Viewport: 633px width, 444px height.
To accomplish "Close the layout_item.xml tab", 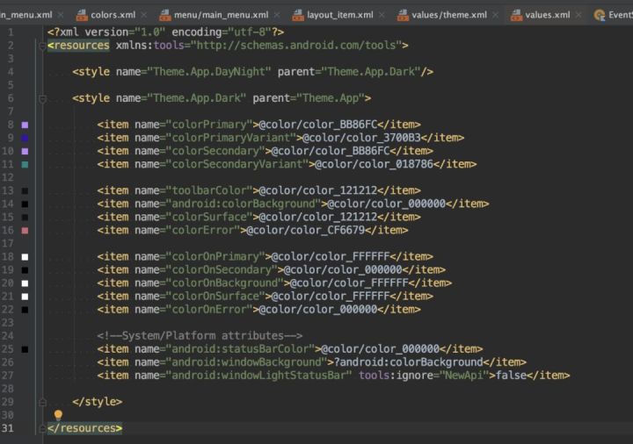I will coord(382,15).
